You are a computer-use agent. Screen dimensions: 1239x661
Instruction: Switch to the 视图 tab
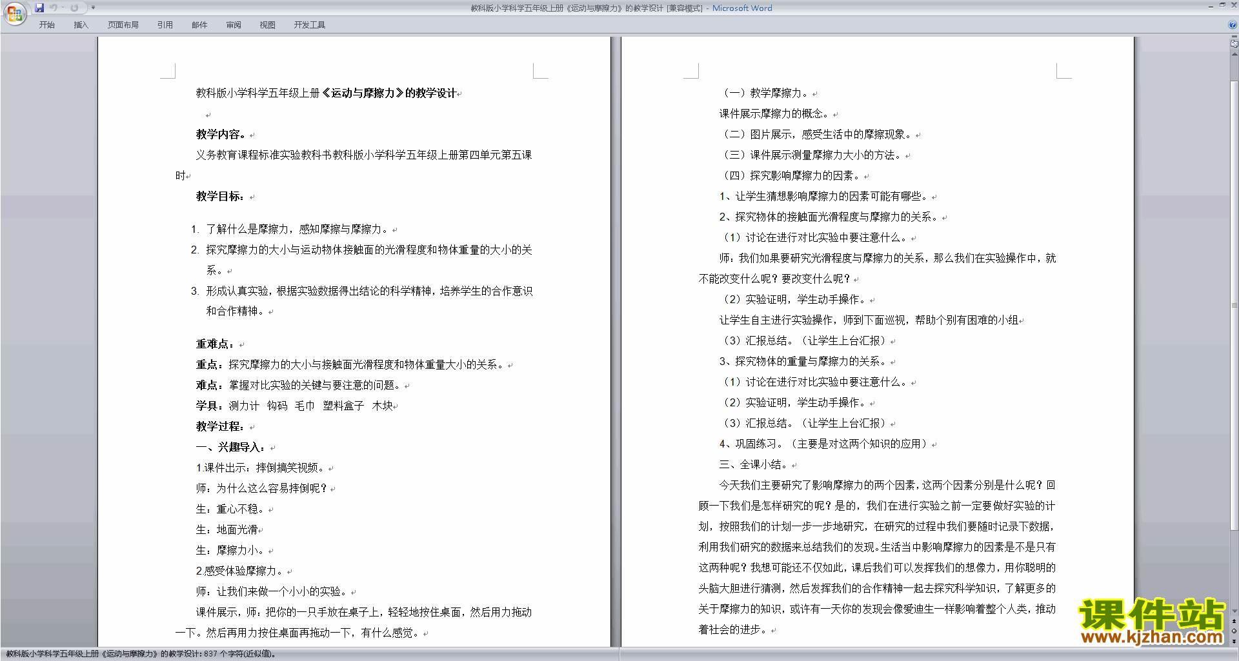(268, 25)
